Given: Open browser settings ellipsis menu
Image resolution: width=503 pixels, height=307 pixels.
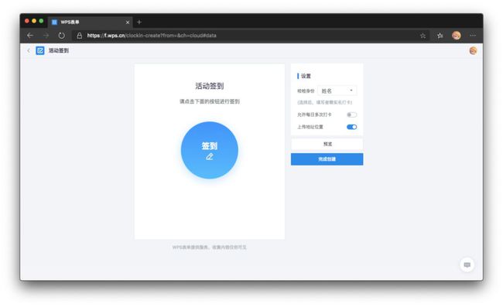Looking at the screenshot, I should coord(473,36).
